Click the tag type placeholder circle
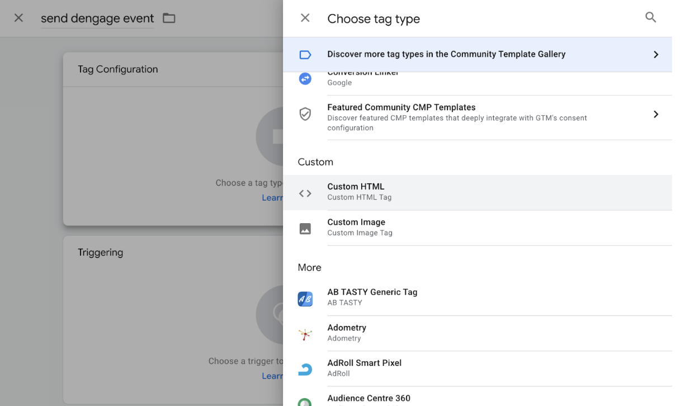The image size is (681, 406). click(x=269, y=136)
